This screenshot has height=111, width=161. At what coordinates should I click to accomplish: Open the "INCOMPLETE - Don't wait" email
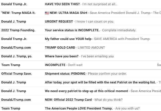[55, 65]
